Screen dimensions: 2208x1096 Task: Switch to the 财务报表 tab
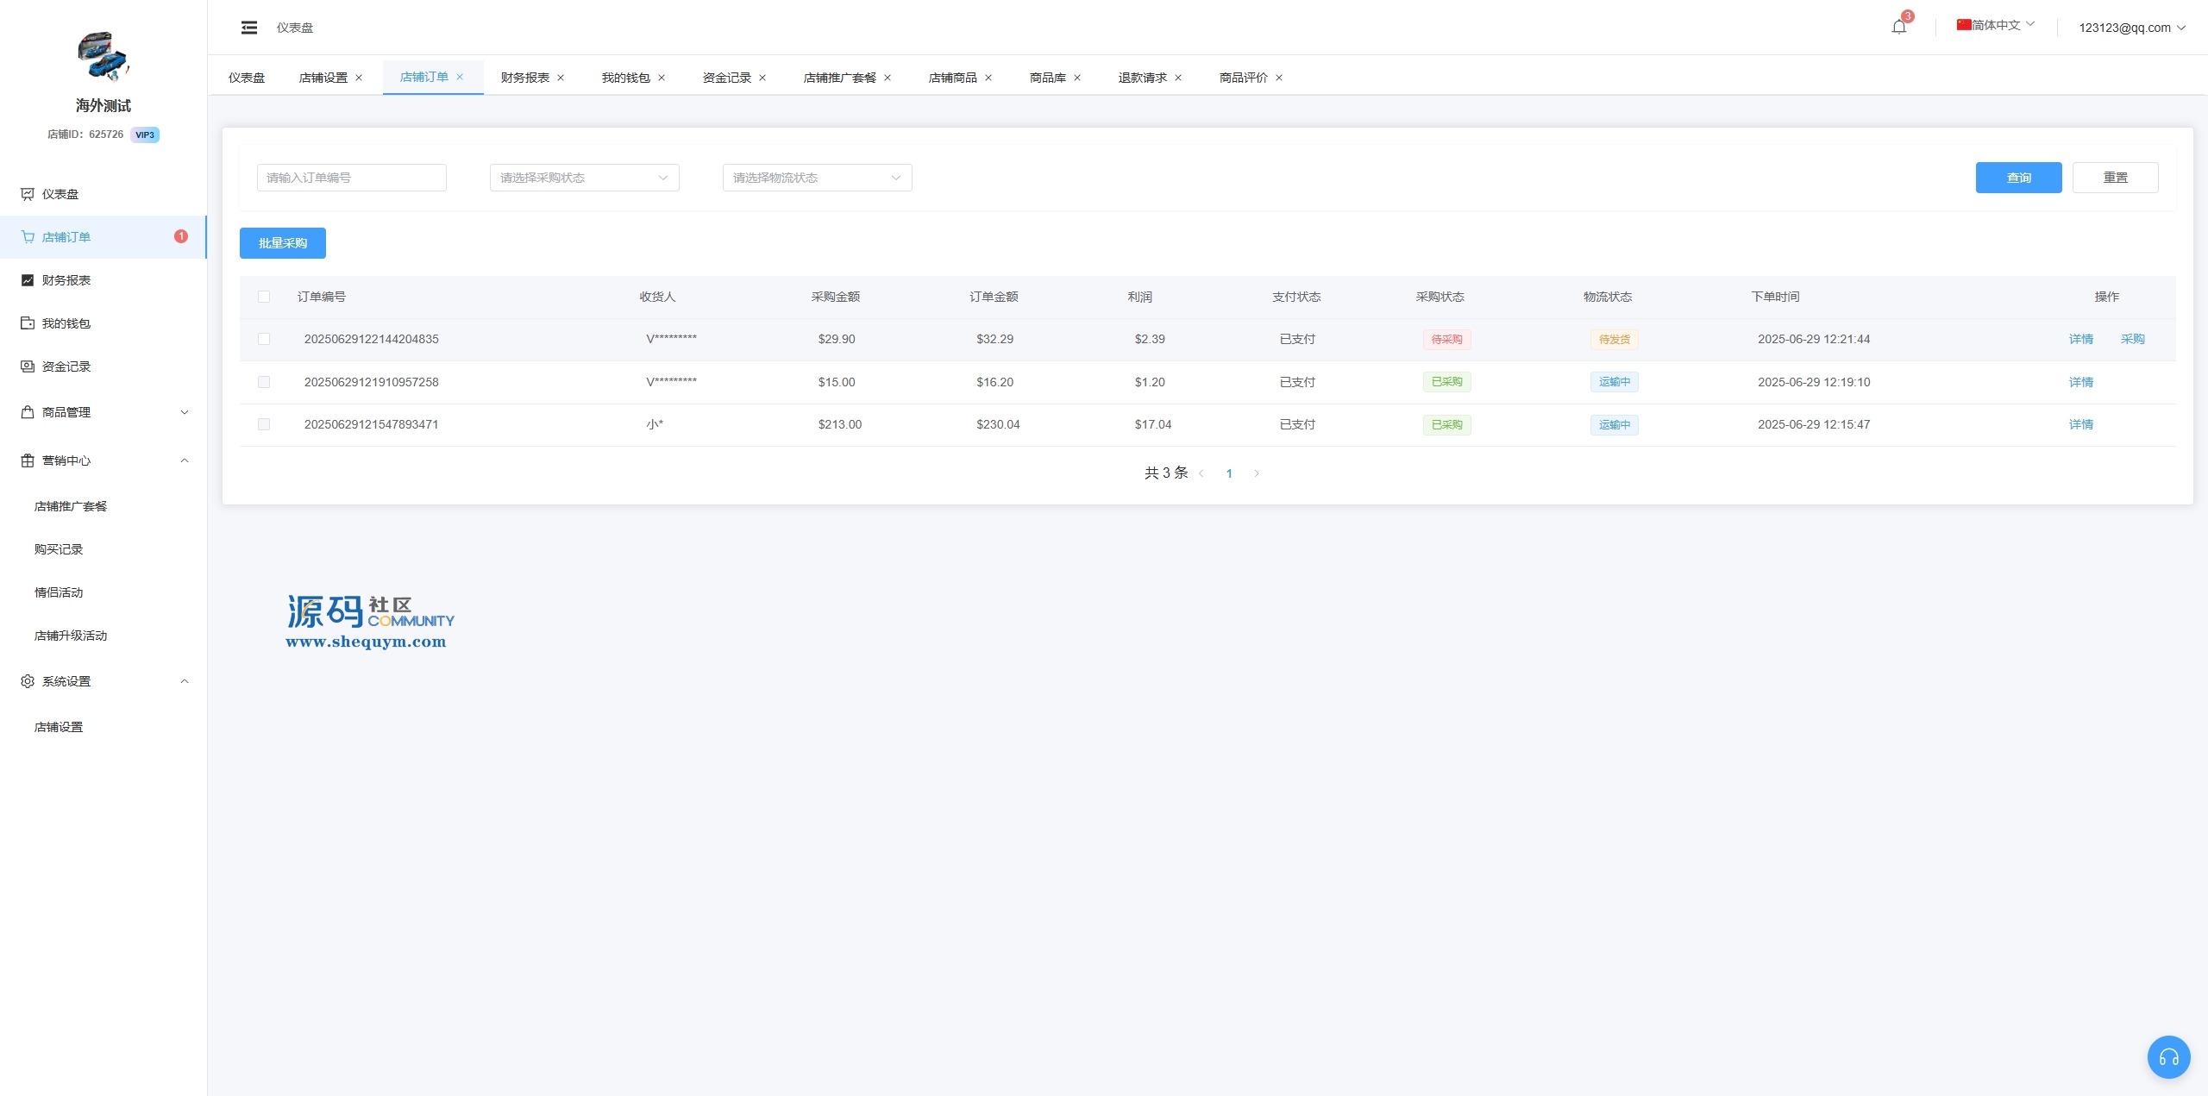pos(524,78)
